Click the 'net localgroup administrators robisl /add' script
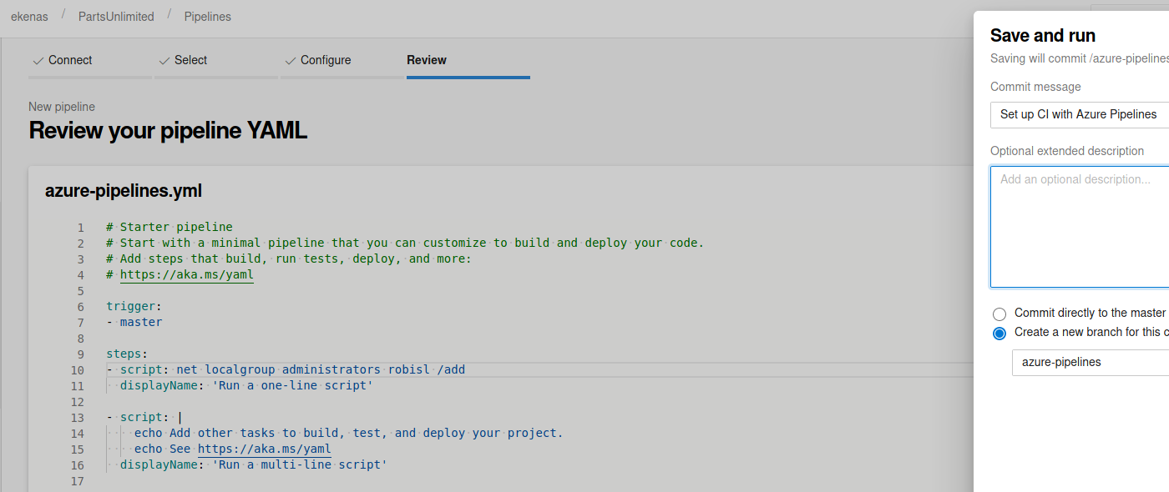The width and height of the screenshot is (1169, 492). [x=321, y=369]
